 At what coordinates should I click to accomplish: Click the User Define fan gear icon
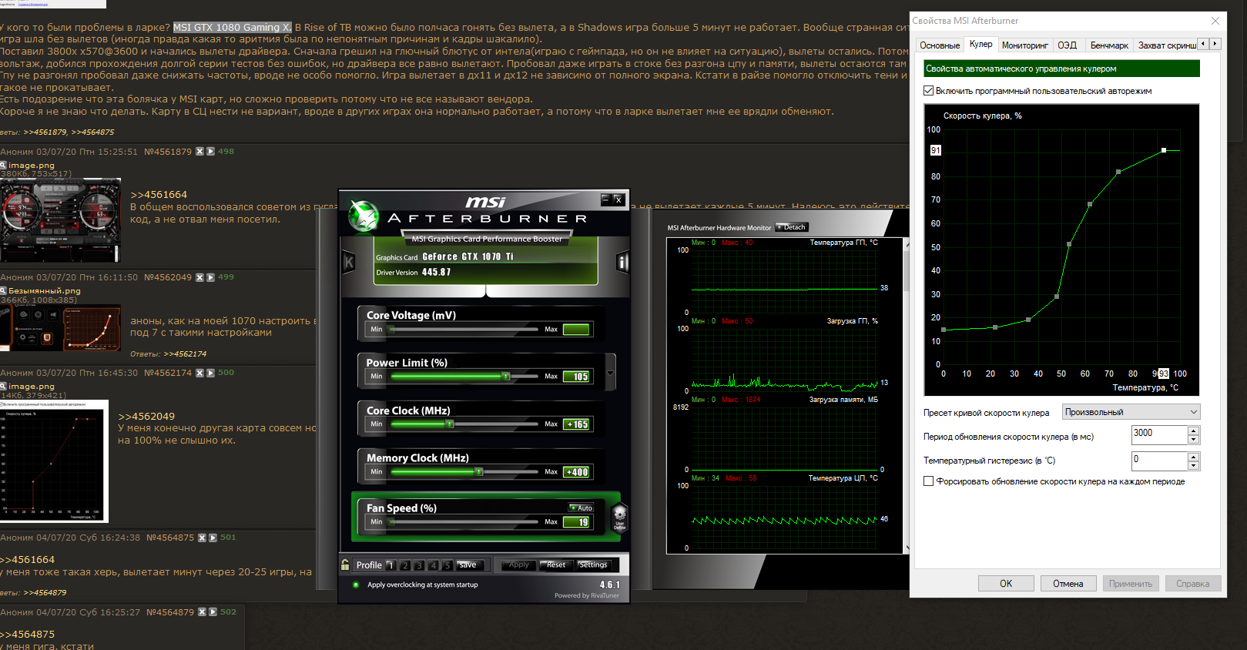[619, 516]
